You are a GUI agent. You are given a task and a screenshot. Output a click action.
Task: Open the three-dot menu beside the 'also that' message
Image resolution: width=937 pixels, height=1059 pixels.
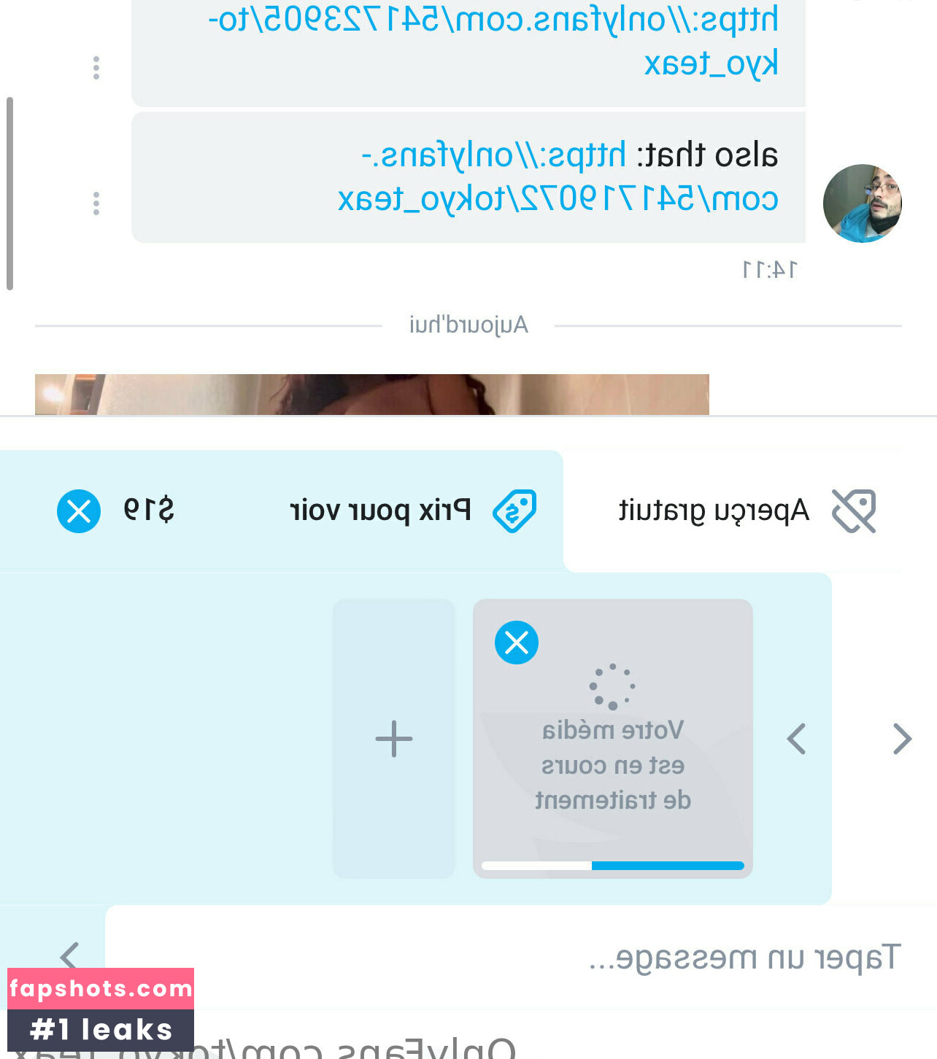96,203
